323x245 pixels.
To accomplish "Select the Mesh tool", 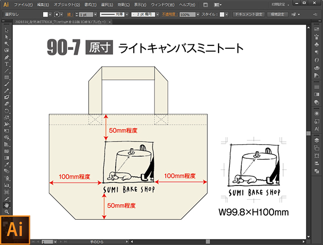I will (x=7, y=151).
